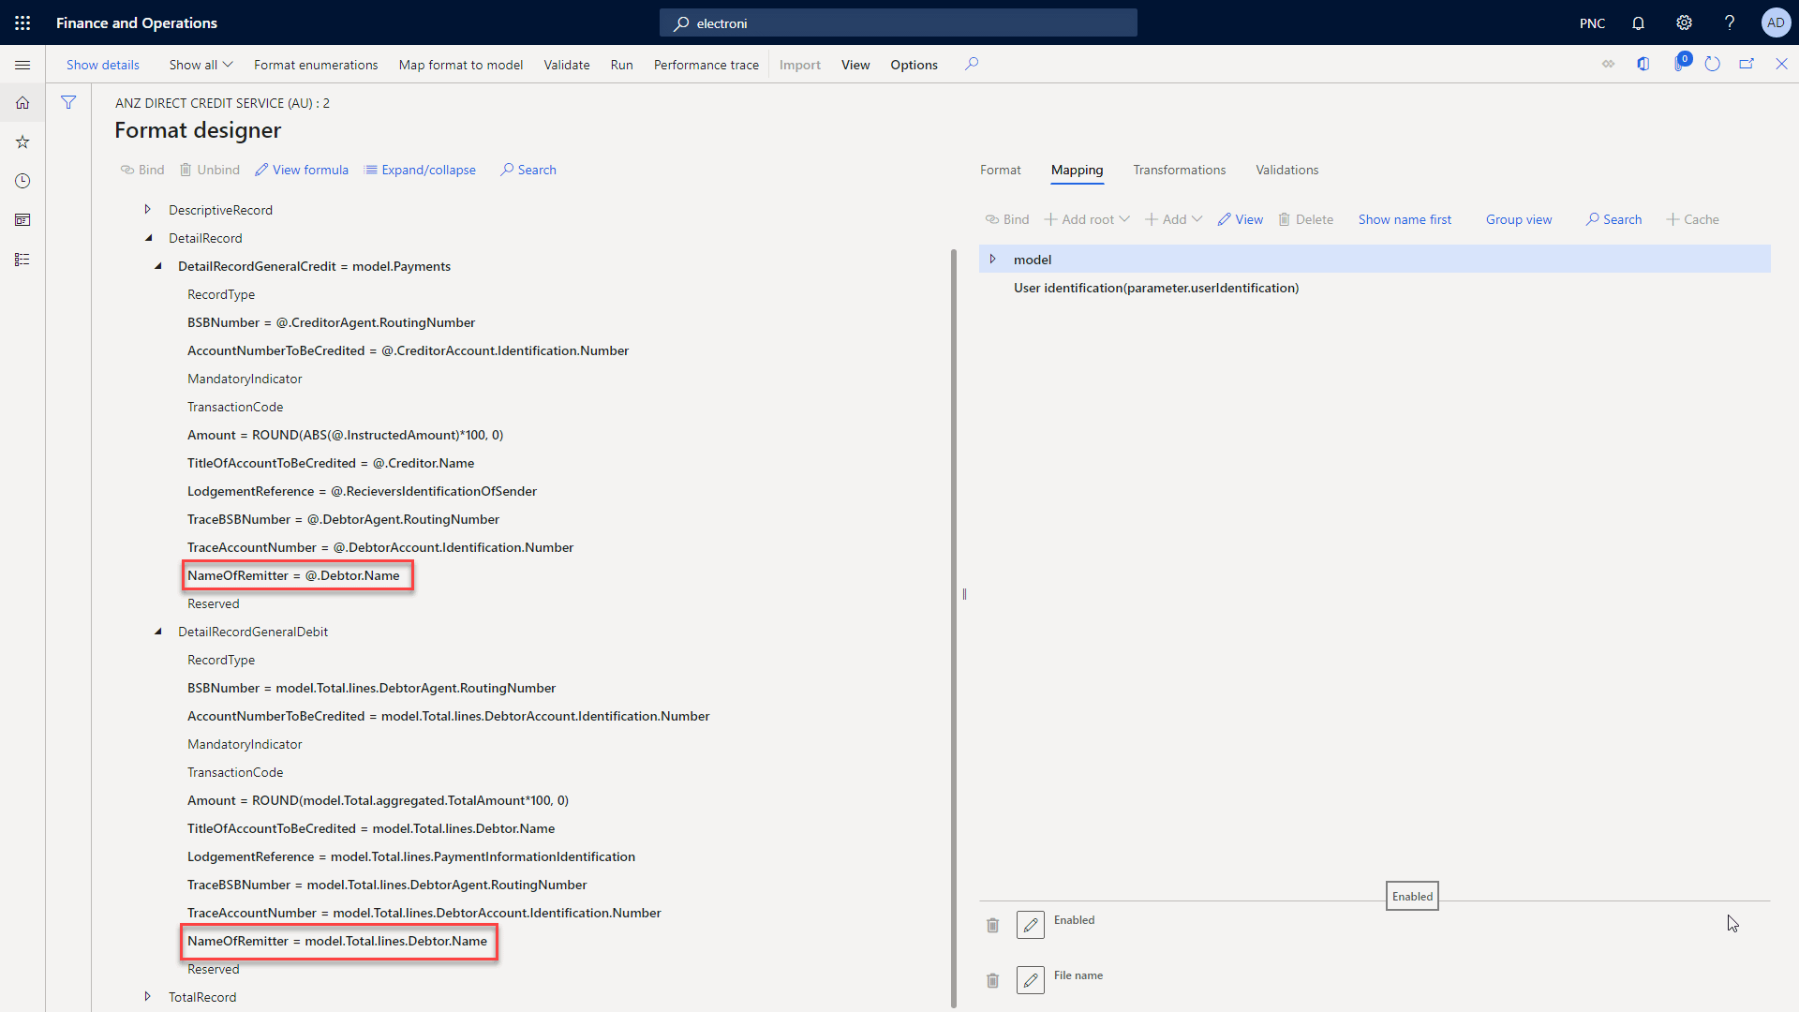This screenshot has height=1012, width=1799.
Task: Select NameOfRemitter = model.Total.lines.Debtor.Name row
Action: tap(337, 941)
